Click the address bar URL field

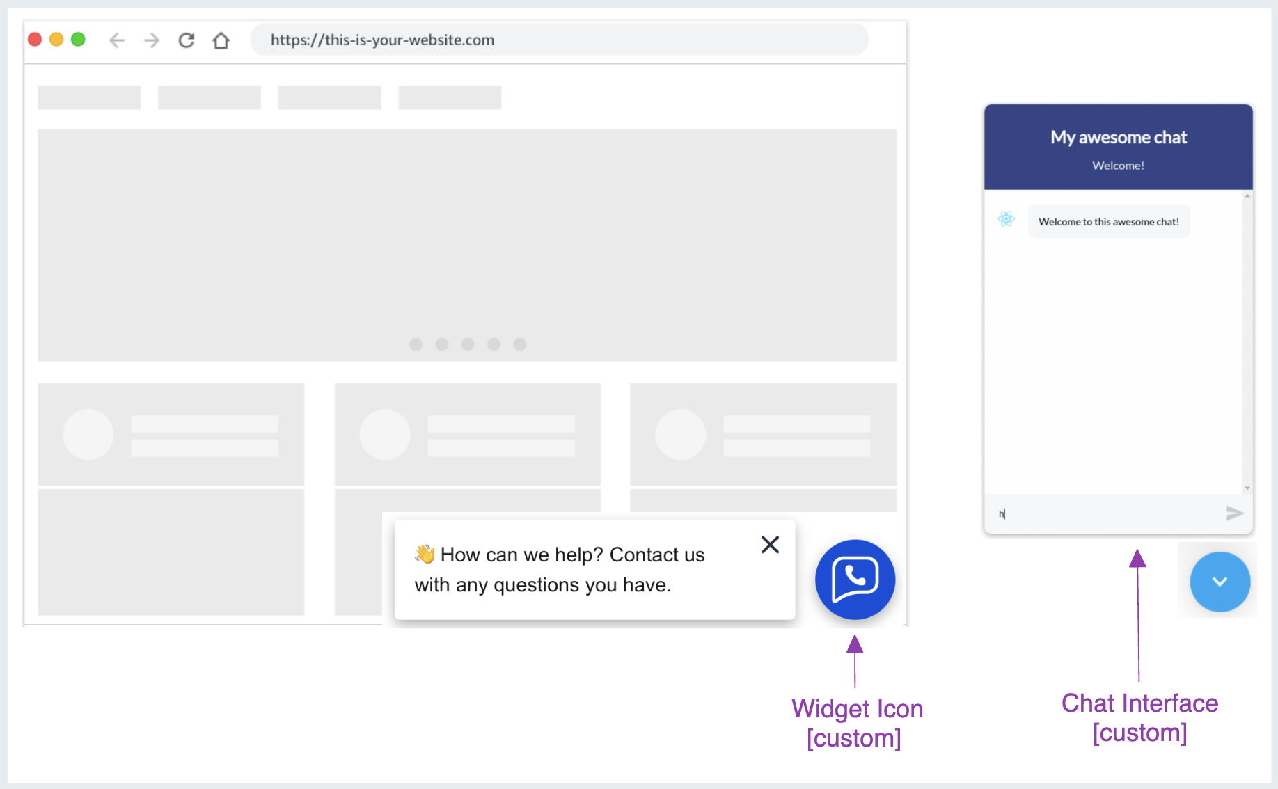pyautogui.click(x=559, y=40)
